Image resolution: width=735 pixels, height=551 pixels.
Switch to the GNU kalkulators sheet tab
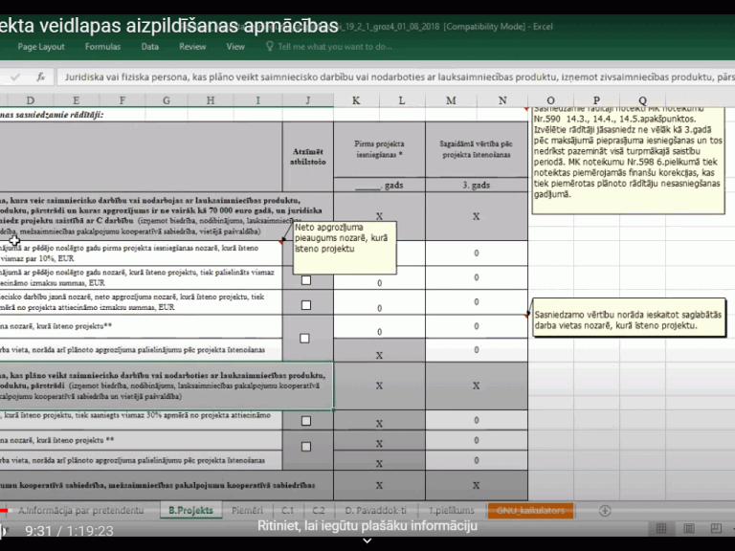point(529,510)
